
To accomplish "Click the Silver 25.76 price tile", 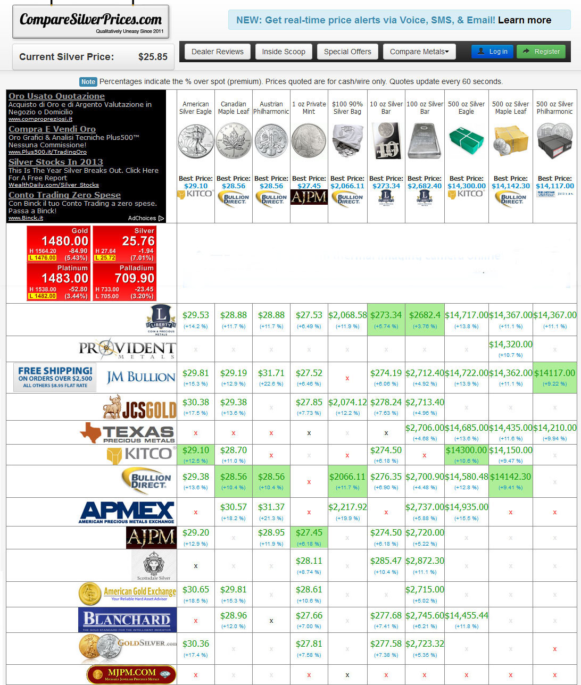I will tap(124, 244).
